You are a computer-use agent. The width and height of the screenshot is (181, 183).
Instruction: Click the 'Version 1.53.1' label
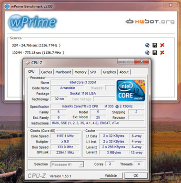click(60, 176)
